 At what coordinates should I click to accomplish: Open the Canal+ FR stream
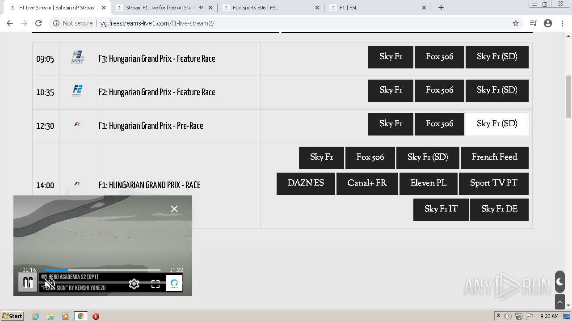point(367,183)
